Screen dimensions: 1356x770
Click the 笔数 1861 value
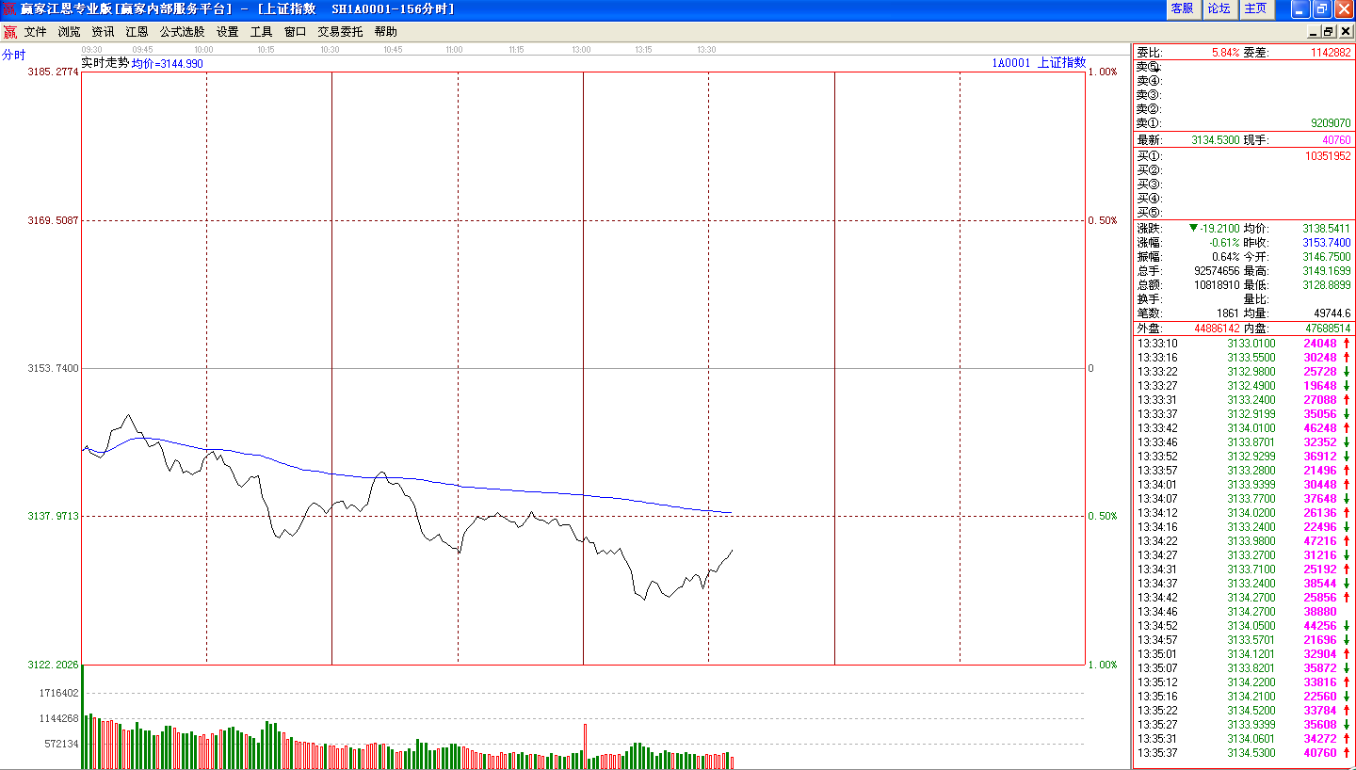(1229, 313)
